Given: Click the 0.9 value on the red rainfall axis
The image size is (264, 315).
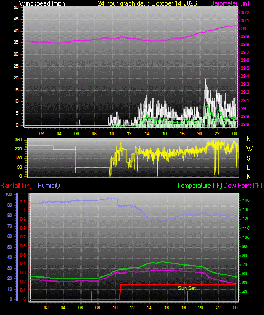Looking at the screenshot, I should pos(23,220).
